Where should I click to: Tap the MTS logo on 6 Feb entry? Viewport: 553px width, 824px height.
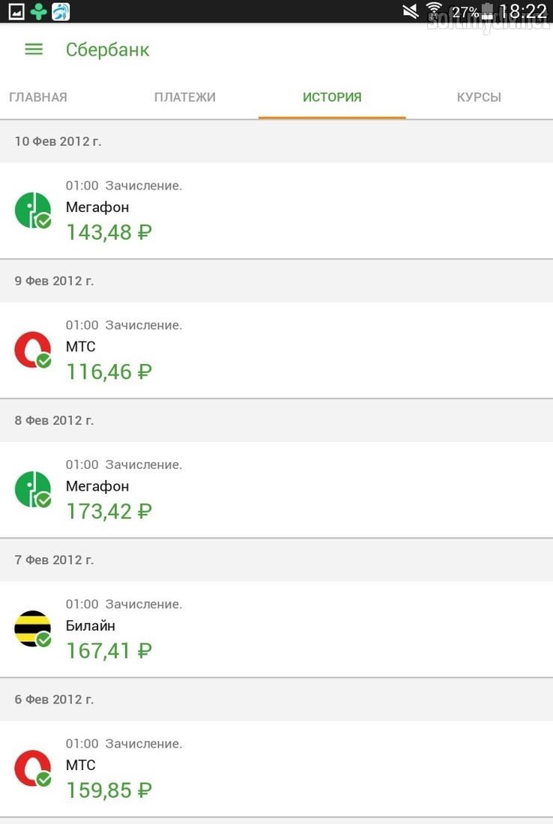pos(32,769)
